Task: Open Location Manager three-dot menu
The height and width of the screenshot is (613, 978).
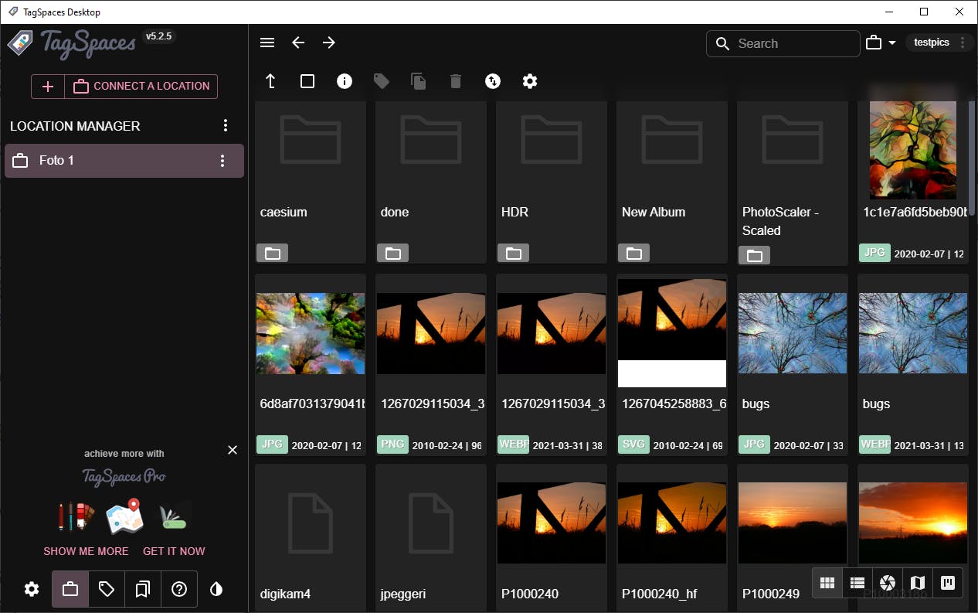Action: tap(226, 126)
